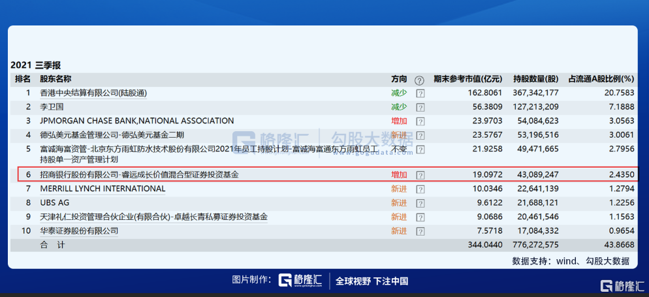This screenshot has height=297, width=649.
Task: Click info icon in 德弘美元基金二期 row
Action: tap(420, 135)
